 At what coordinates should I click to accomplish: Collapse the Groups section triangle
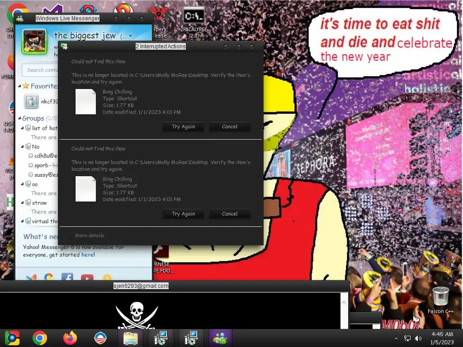tap(19, 118)
